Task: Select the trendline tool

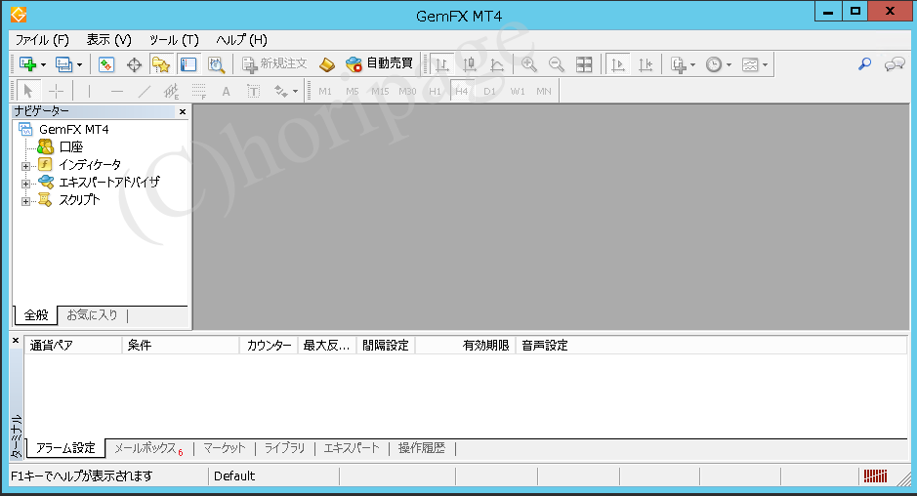Action: (144, 91)
